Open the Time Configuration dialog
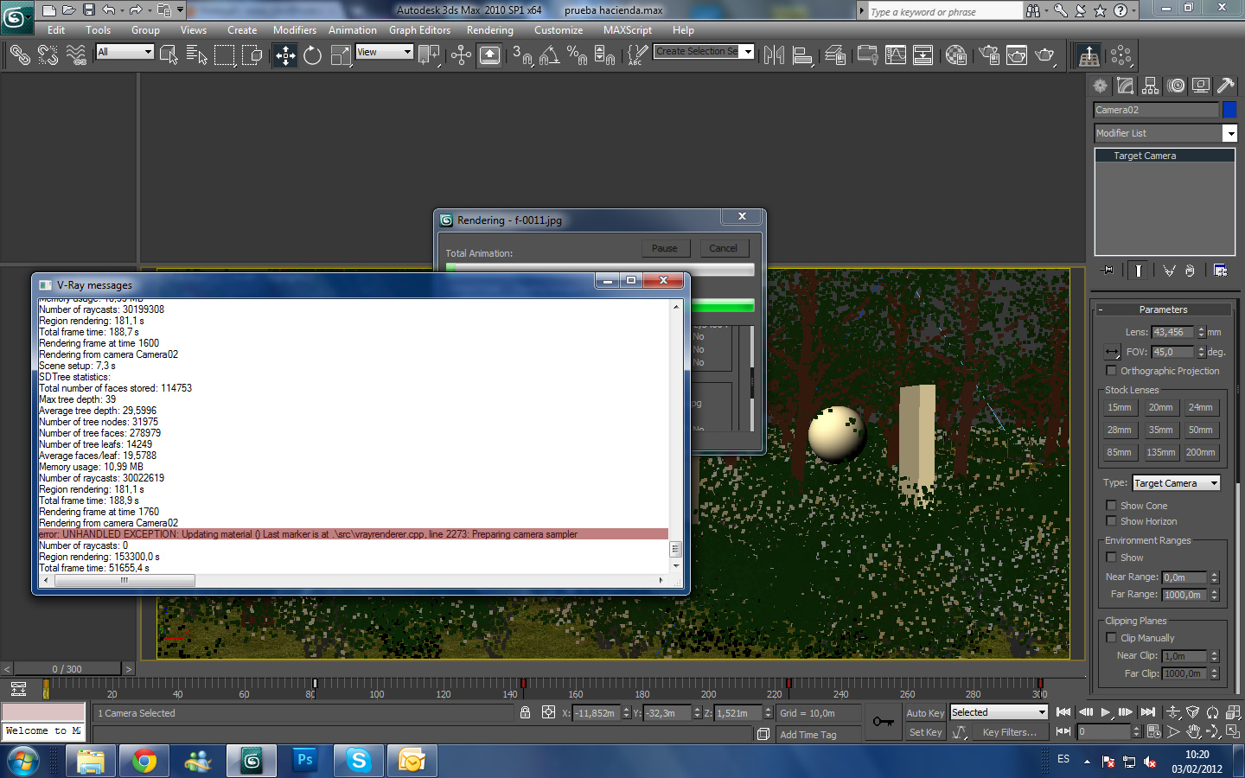 [1153, 731]
